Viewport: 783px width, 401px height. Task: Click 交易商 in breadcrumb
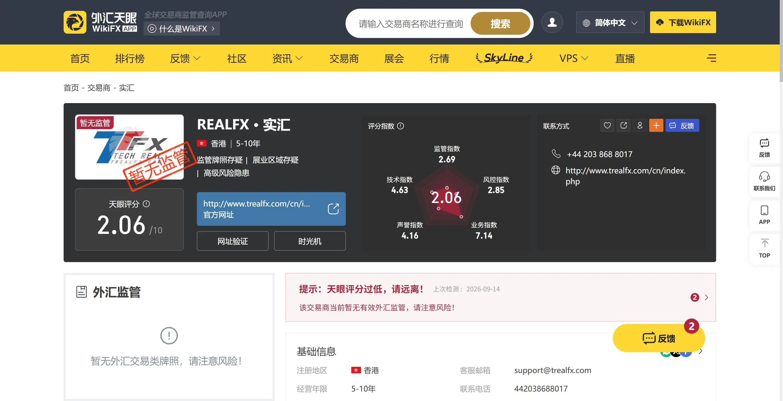point(99,88)
